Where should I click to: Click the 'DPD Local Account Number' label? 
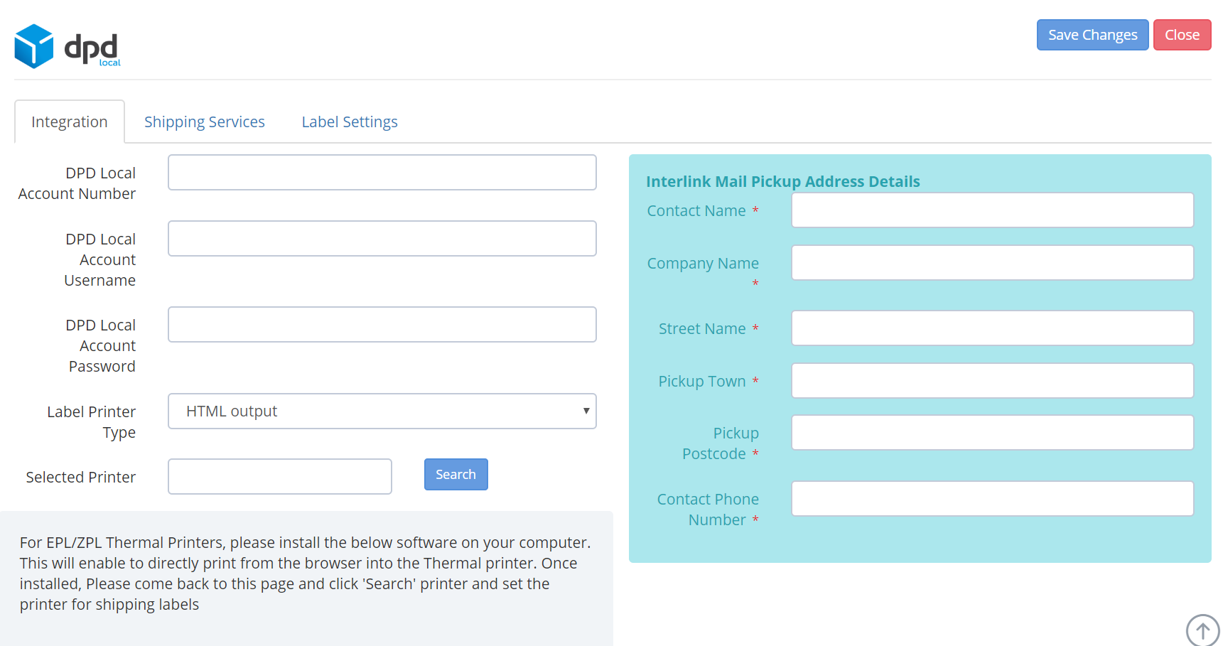(x=77, y=183)
